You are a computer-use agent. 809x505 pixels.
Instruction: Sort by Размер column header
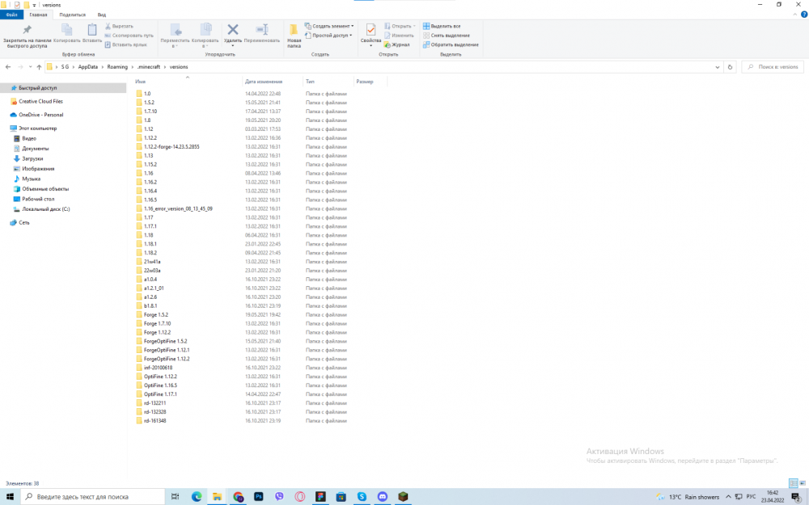364,82
